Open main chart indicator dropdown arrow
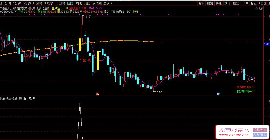270x140 pixels. click(30, 8)
